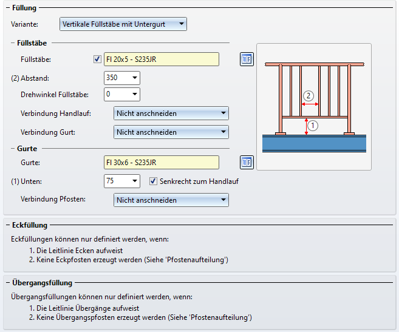Click the Füllung section title

pyautogui.click(x=24, y=8)
